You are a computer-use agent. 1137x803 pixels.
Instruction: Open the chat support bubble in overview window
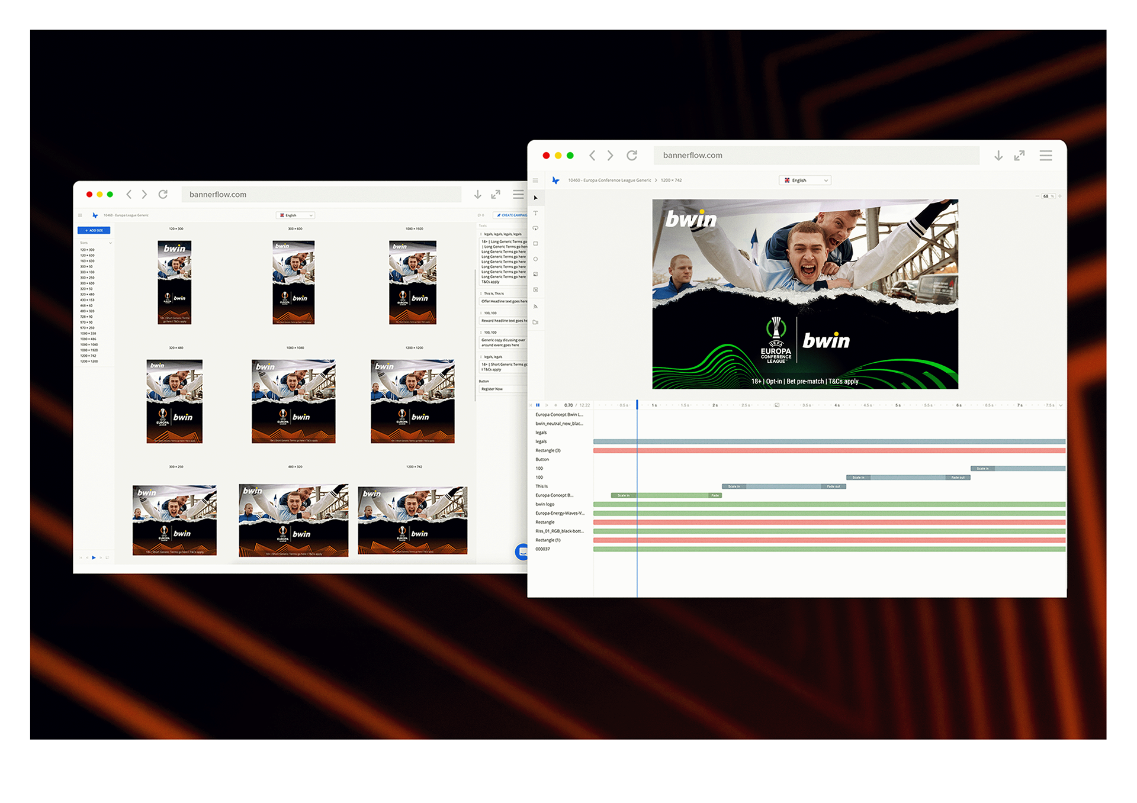coord(521,552)
